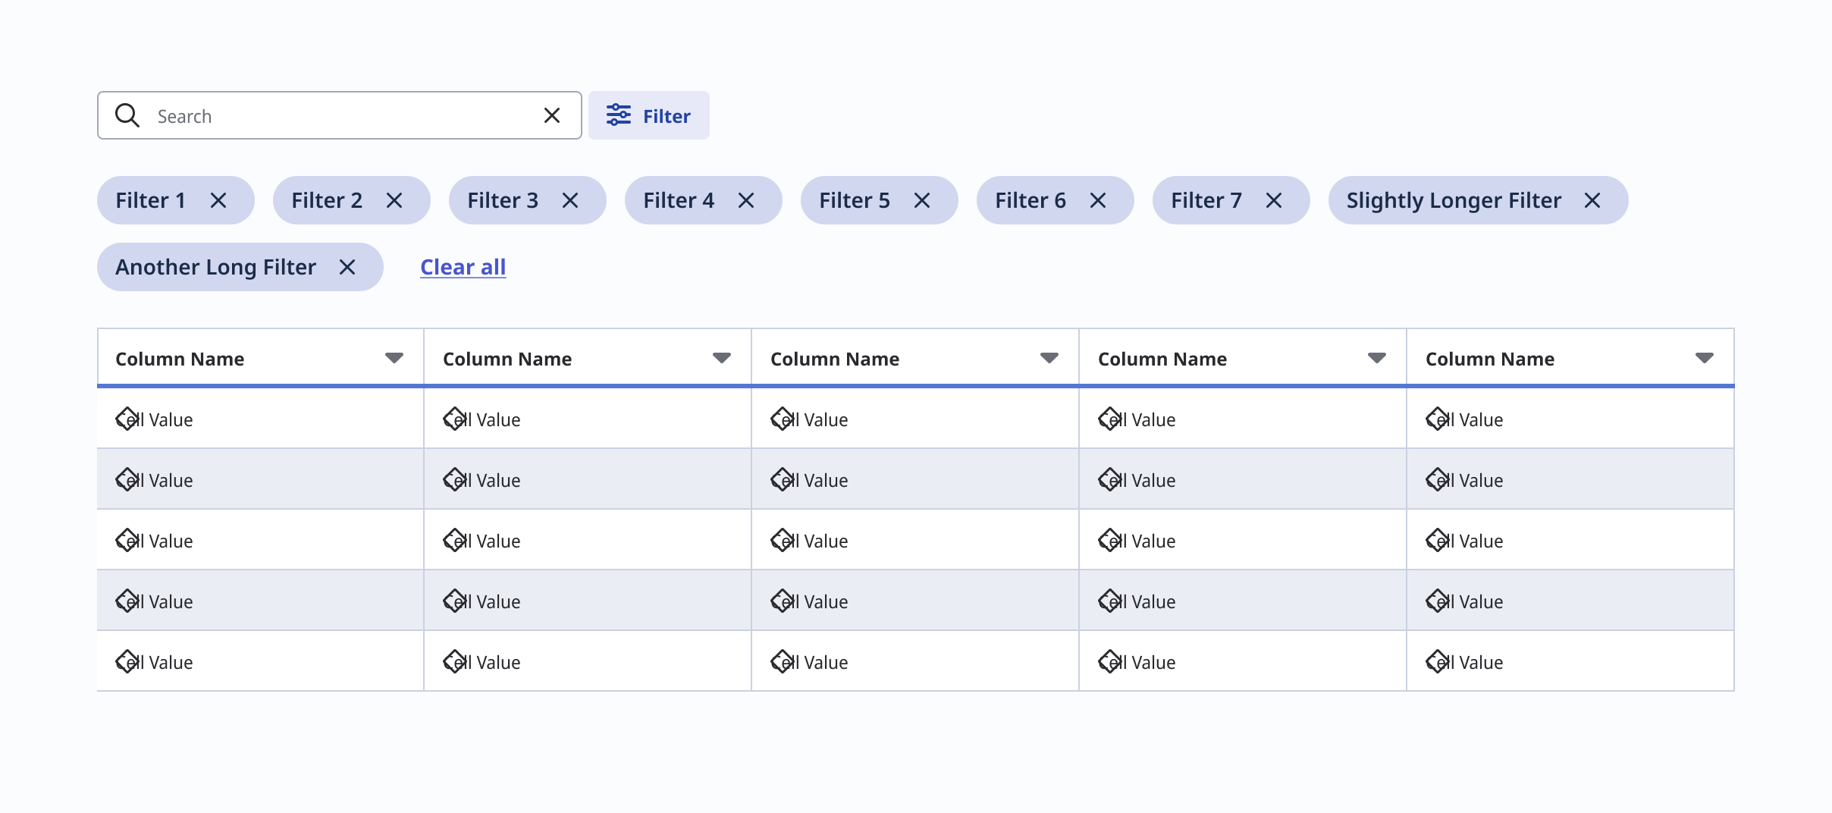Expand the fourth column header dropdown
Viewport: 1832px width, 813px height.
[1377, 358]
